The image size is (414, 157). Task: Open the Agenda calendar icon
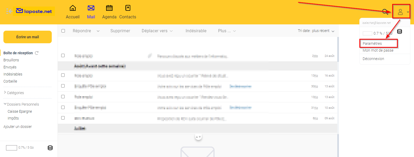pyautogui.click(x=109, y=8)
